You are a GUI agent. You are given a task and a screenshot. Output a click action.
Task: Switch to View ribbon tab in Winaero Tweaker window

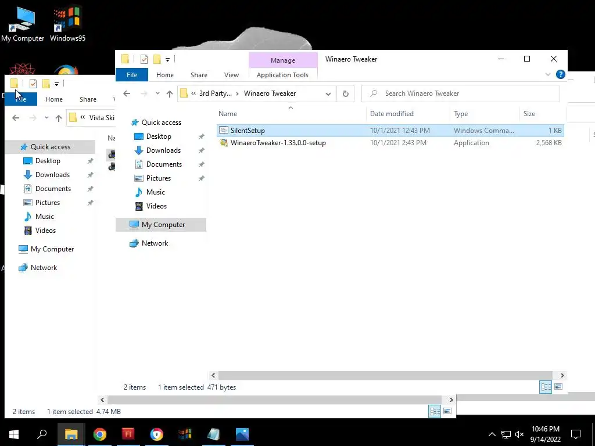pyautogui.click(x=231, y=75)
